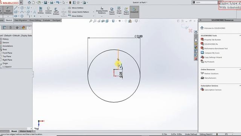Screen dimensions: 241x136
Task: Switch to the Data Migration tab
Action: click(21, 20)
